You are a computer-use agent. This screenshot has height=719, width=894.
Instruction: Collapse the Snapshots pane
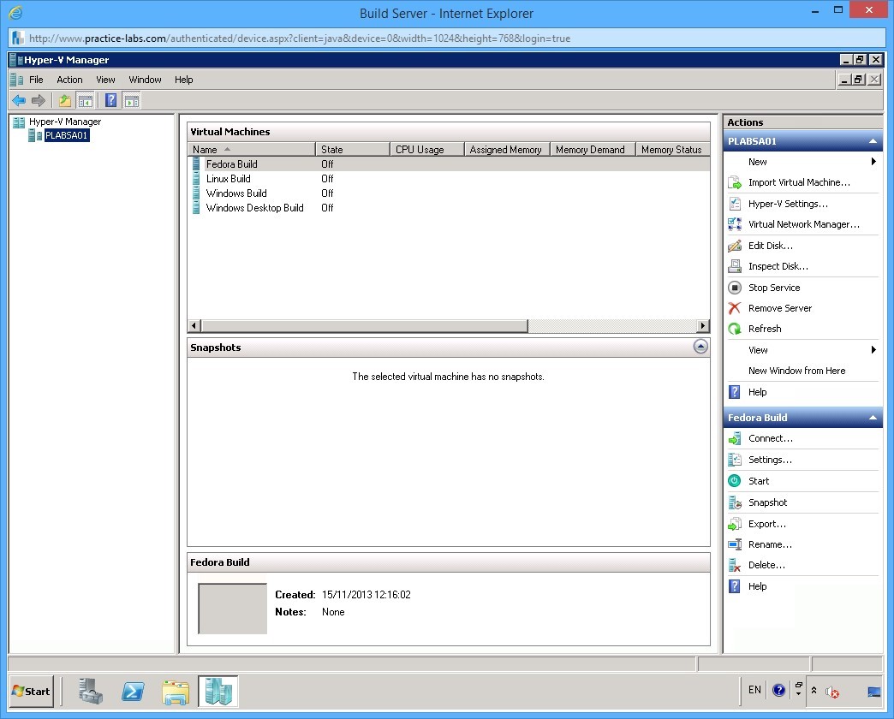click(x=700, y=347)
